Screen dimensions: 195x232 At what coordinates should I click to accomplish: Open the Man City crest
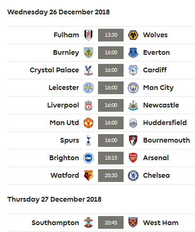coord(133,88)
